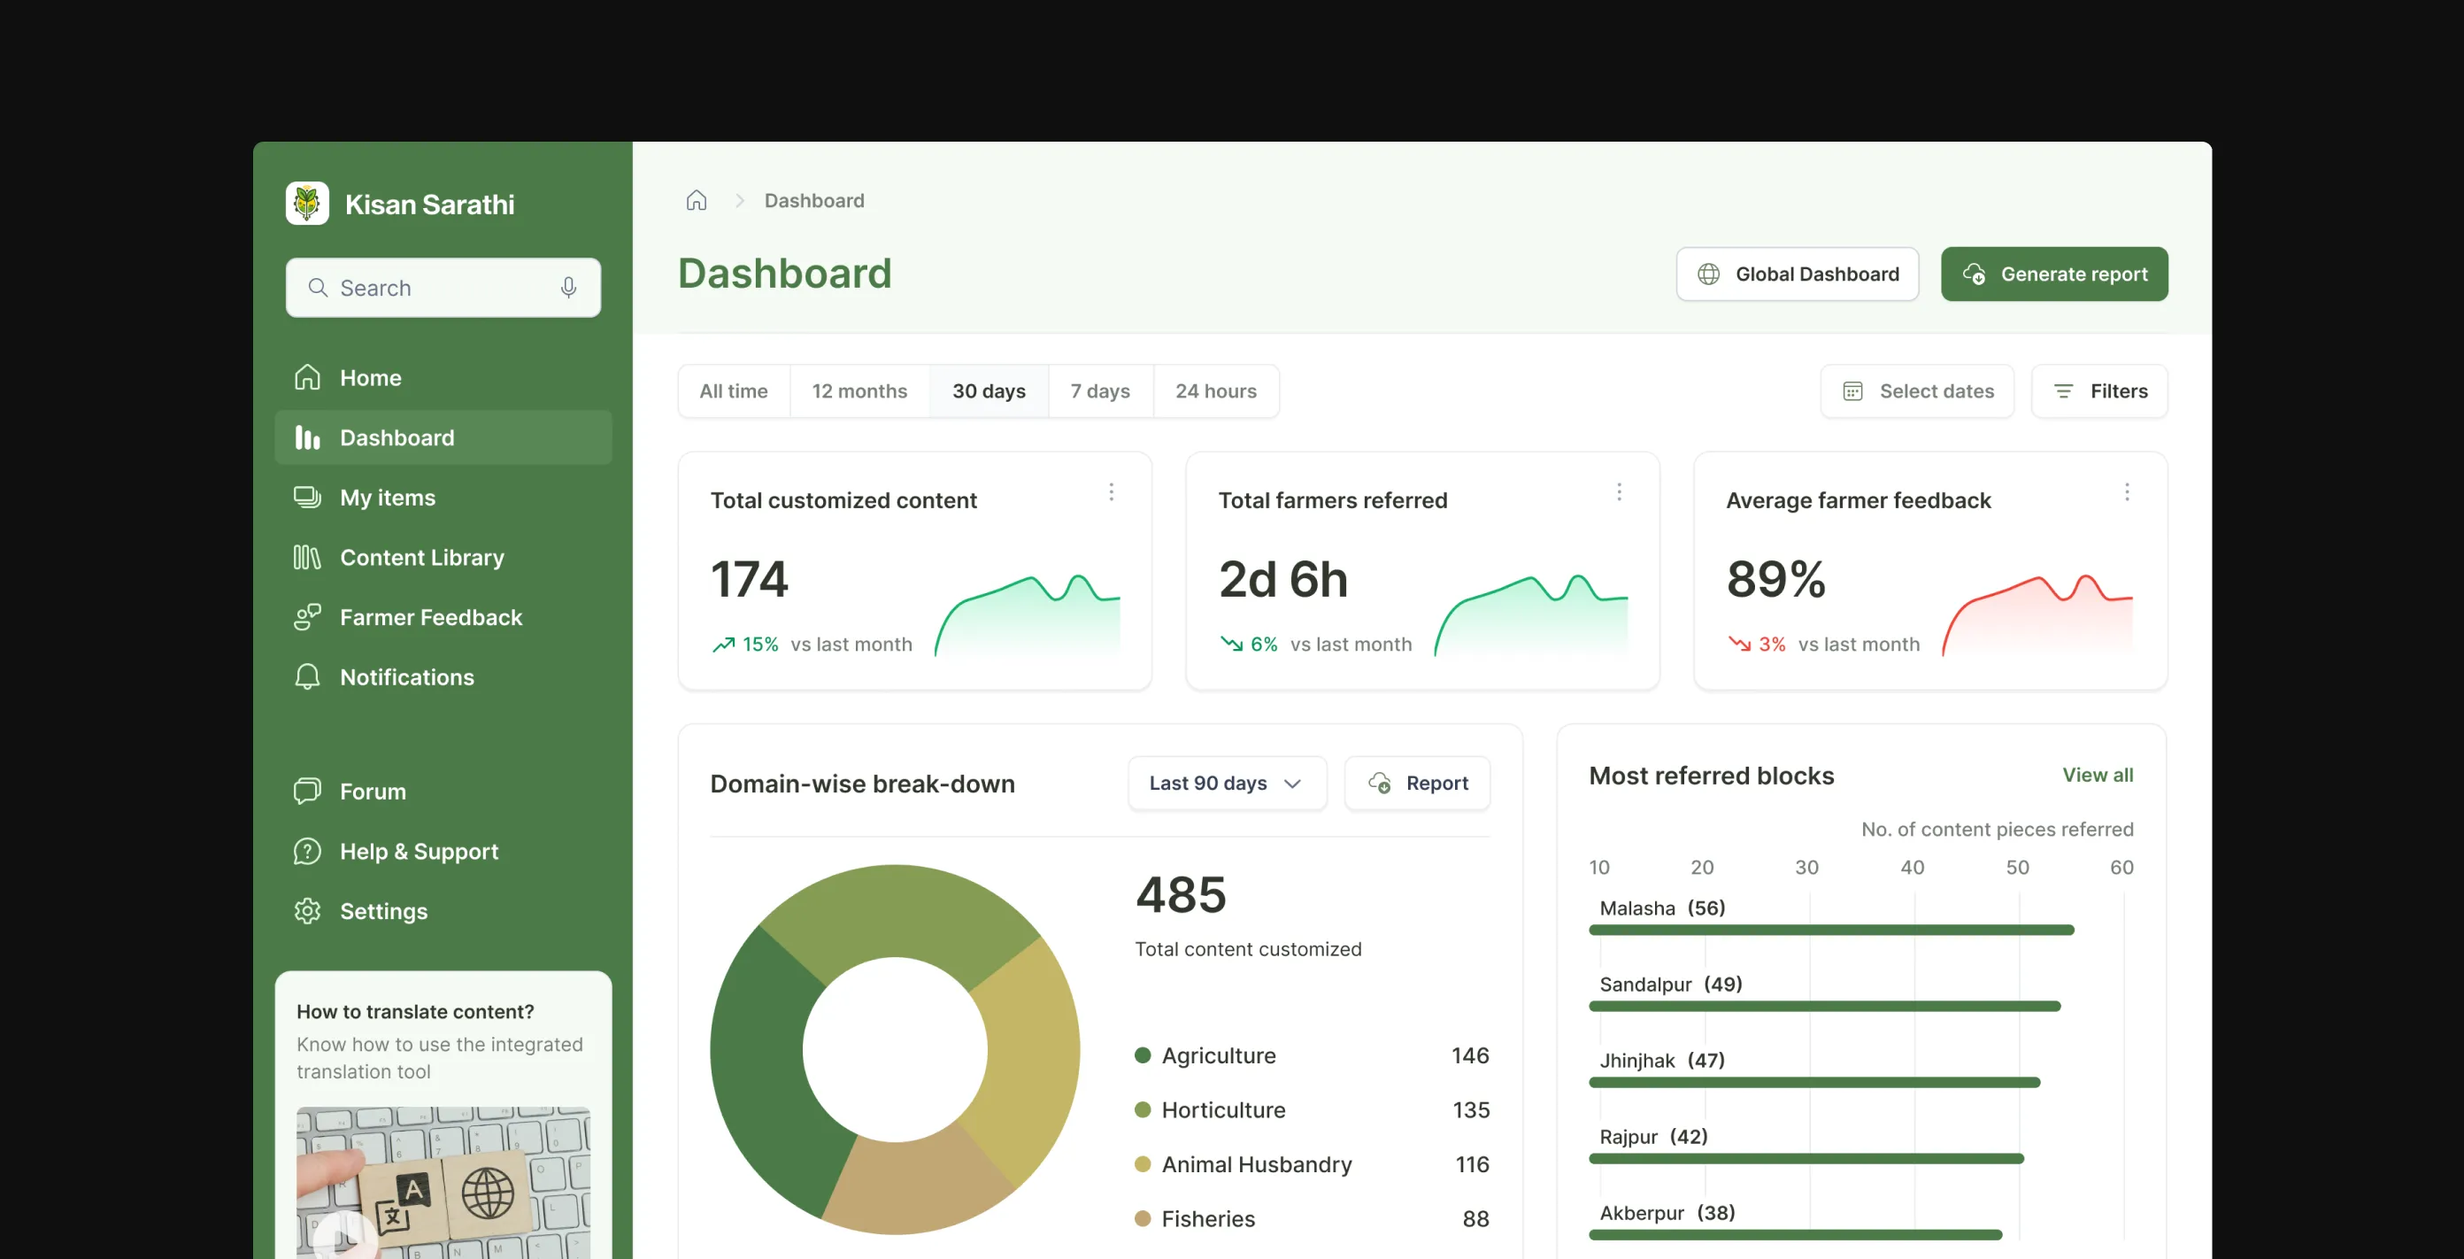Screen dimensions: 2464x1259
Task: Select the 24 hours tab
Action: point(1216,391)
